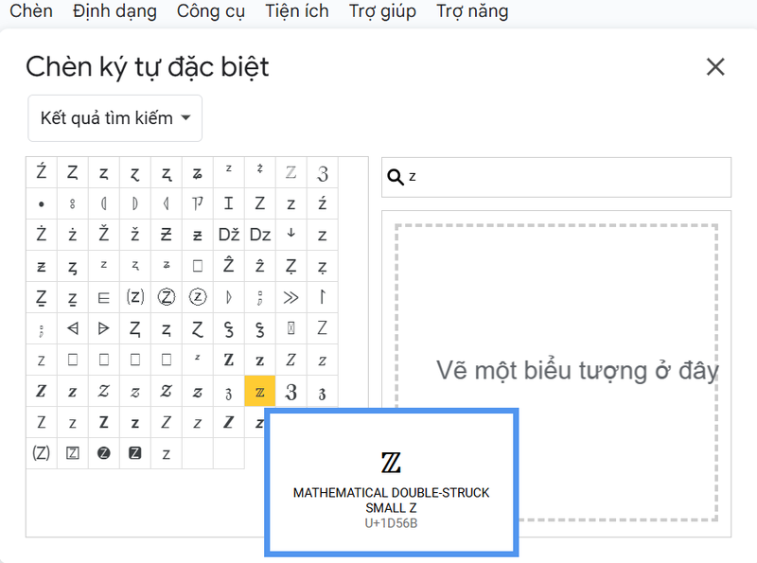The image size is (757, 563).
Task: Open the Định dạng menu
Action: [x=114, y=11]
